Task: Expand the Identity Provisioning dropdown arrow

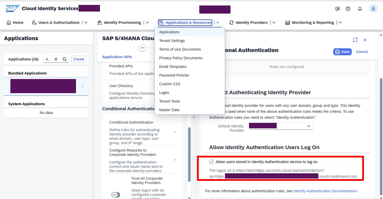Action: (147, 22)
